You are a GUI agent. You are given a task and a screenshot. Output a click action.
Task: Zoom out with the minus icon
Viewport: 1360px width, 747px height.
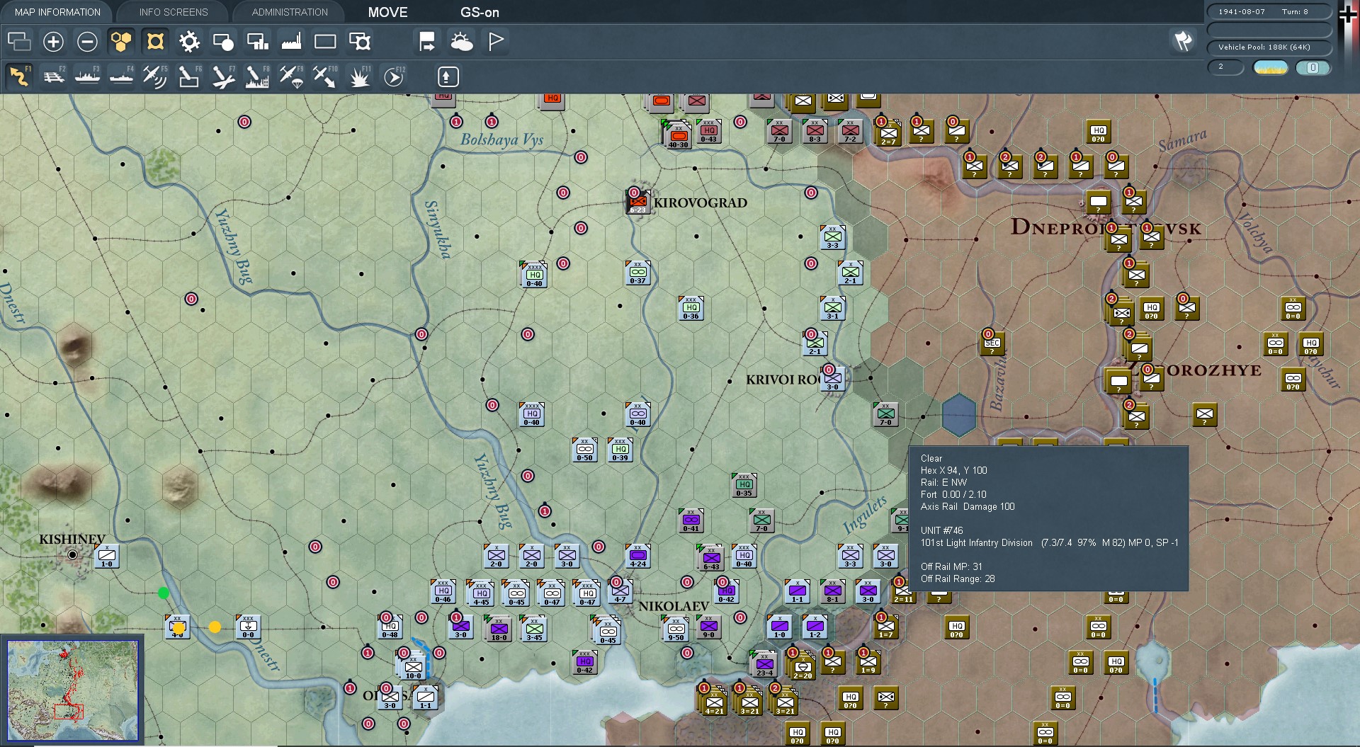[x=87, y=42]
